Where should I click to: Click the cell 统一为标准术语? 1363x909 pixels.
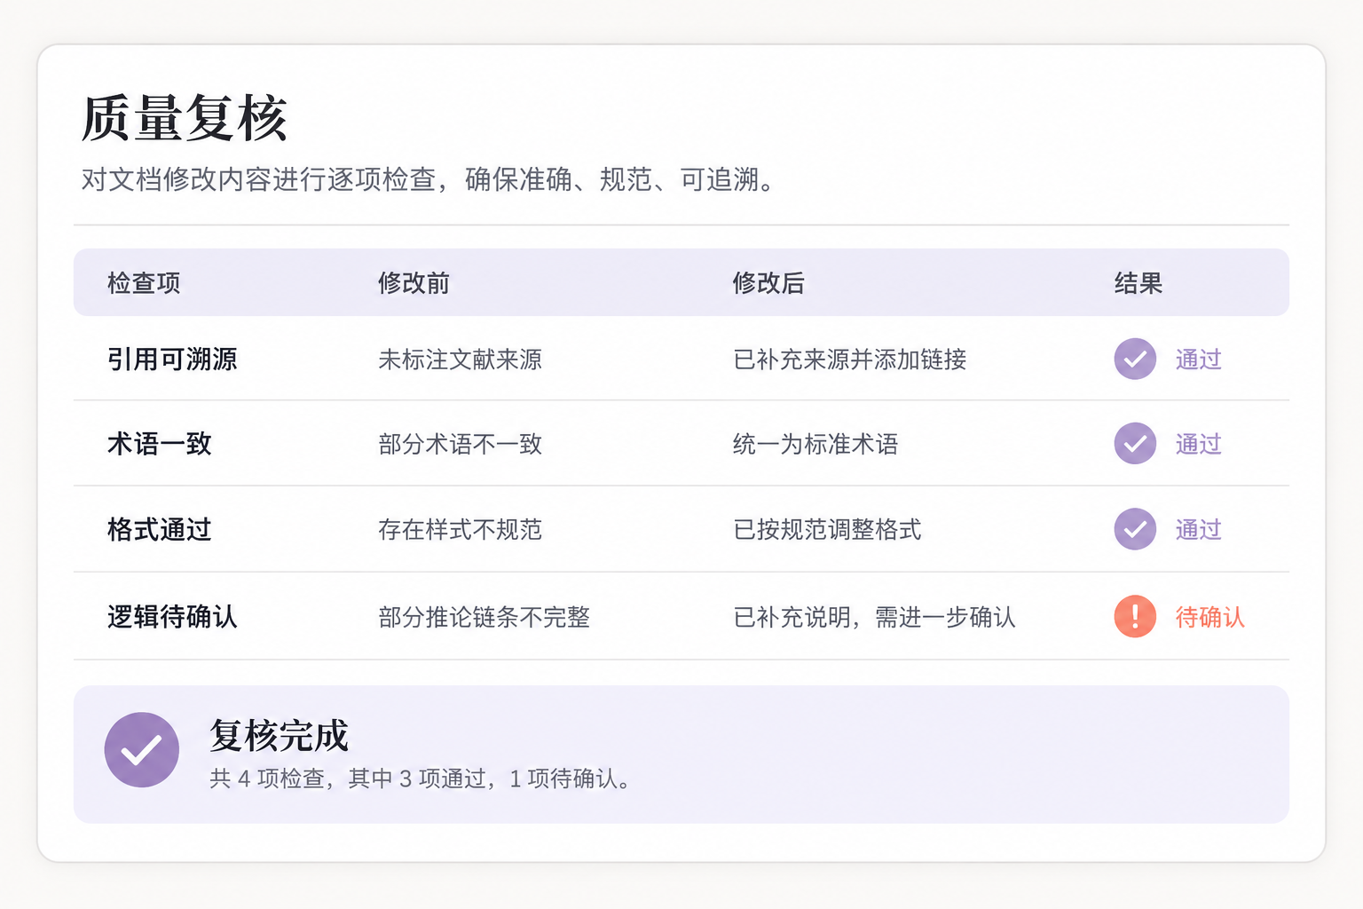point(815,444)
